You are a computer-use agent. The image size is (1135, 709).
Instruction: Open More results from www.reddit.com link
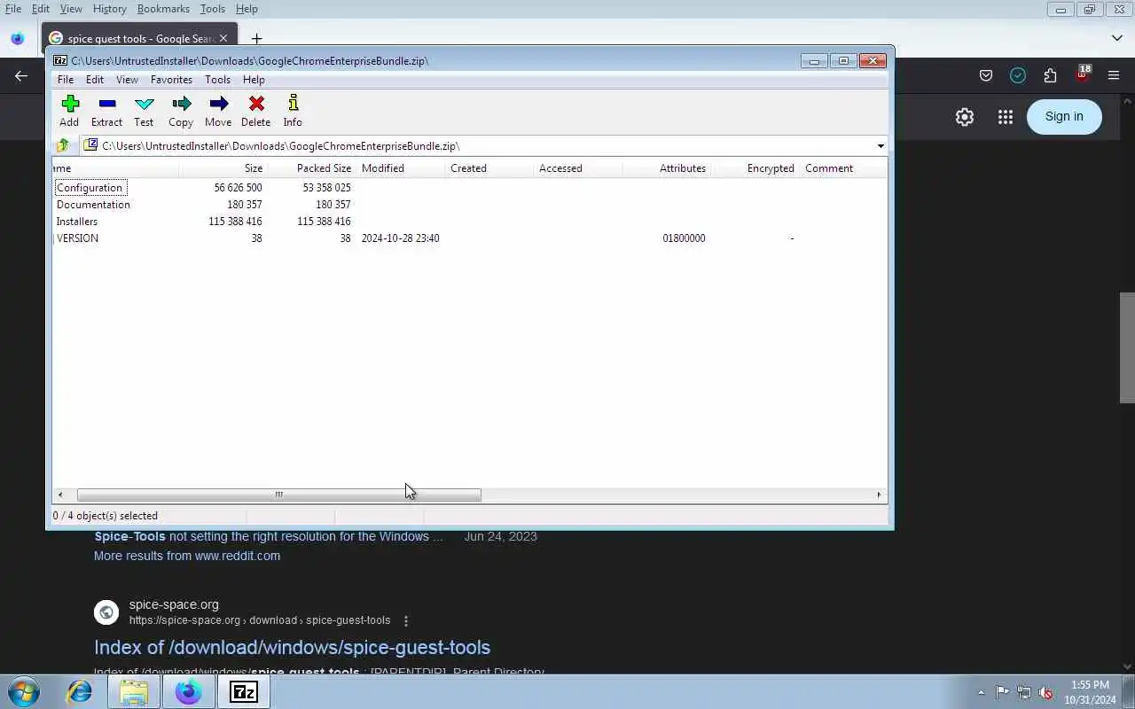[187, 556]
